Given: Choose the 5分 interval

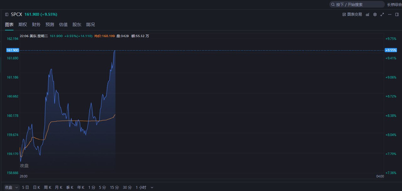Looking at the screenshot, I should pos(102,188).
